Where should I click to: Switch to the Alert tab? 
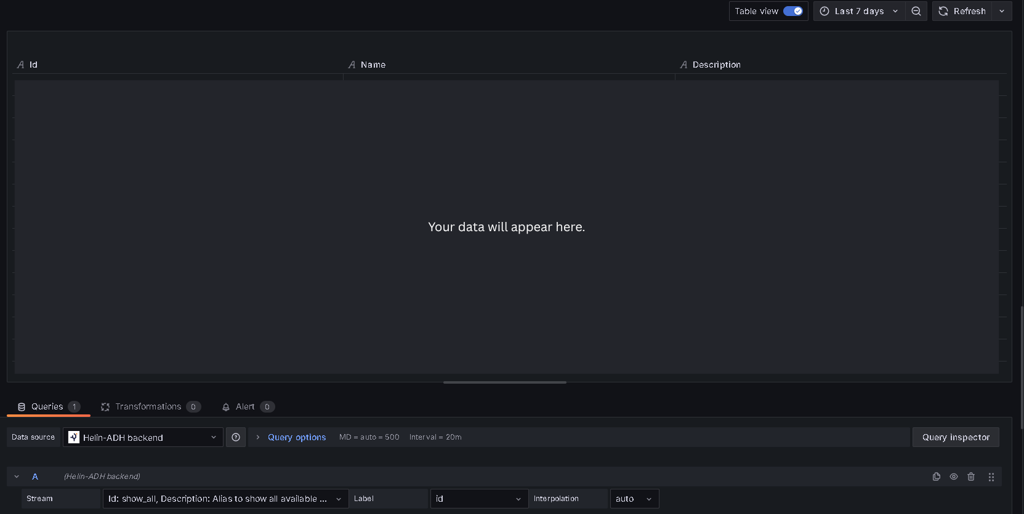[x=248, y=406]
